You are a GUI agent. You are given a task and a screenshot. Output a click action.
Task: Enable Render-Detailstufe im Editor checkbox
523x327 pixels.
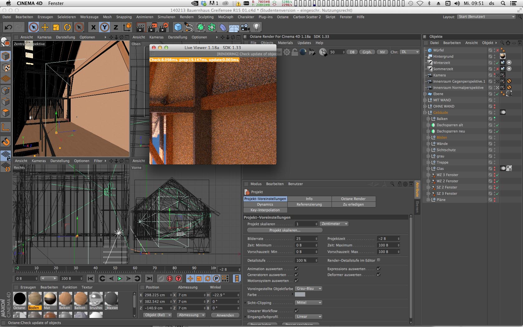coord(379,260)
